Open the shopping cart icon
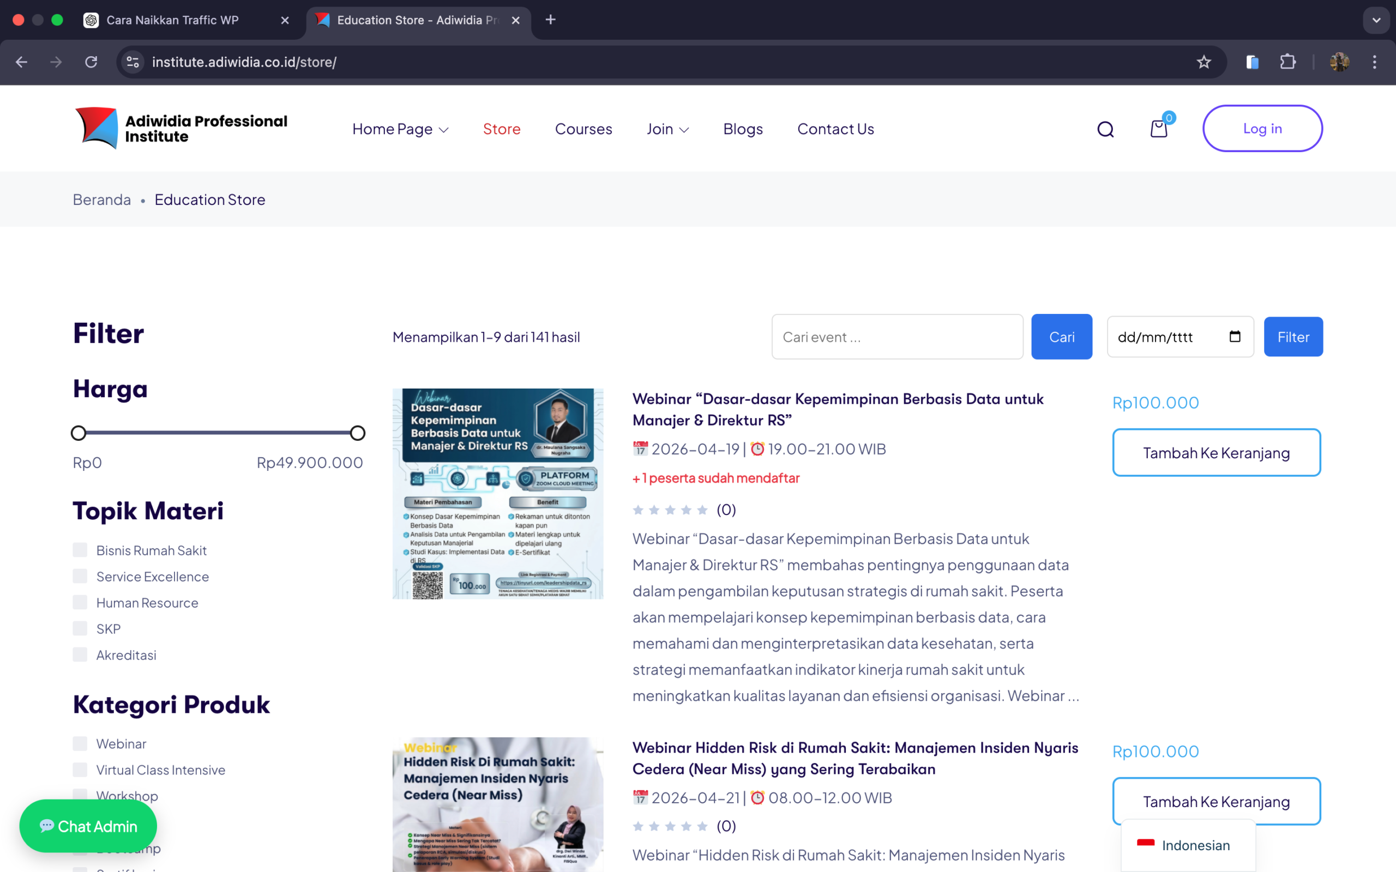 1158,129
